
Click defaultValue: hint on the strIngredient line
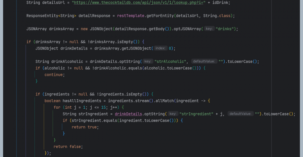point(240,114)
